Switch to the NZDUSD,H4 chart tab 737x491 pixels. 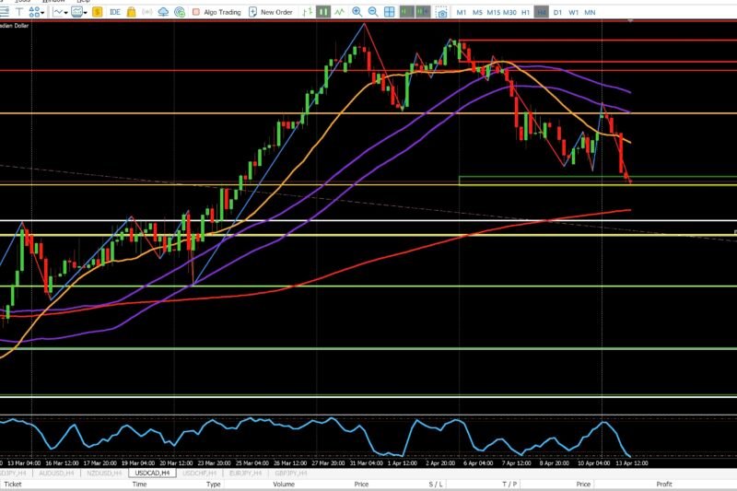click(104, 473)
